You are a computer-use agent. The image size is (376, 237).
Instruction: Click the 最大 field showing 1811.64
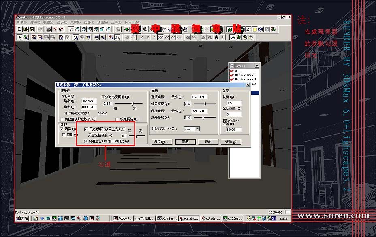coord(89,107)
